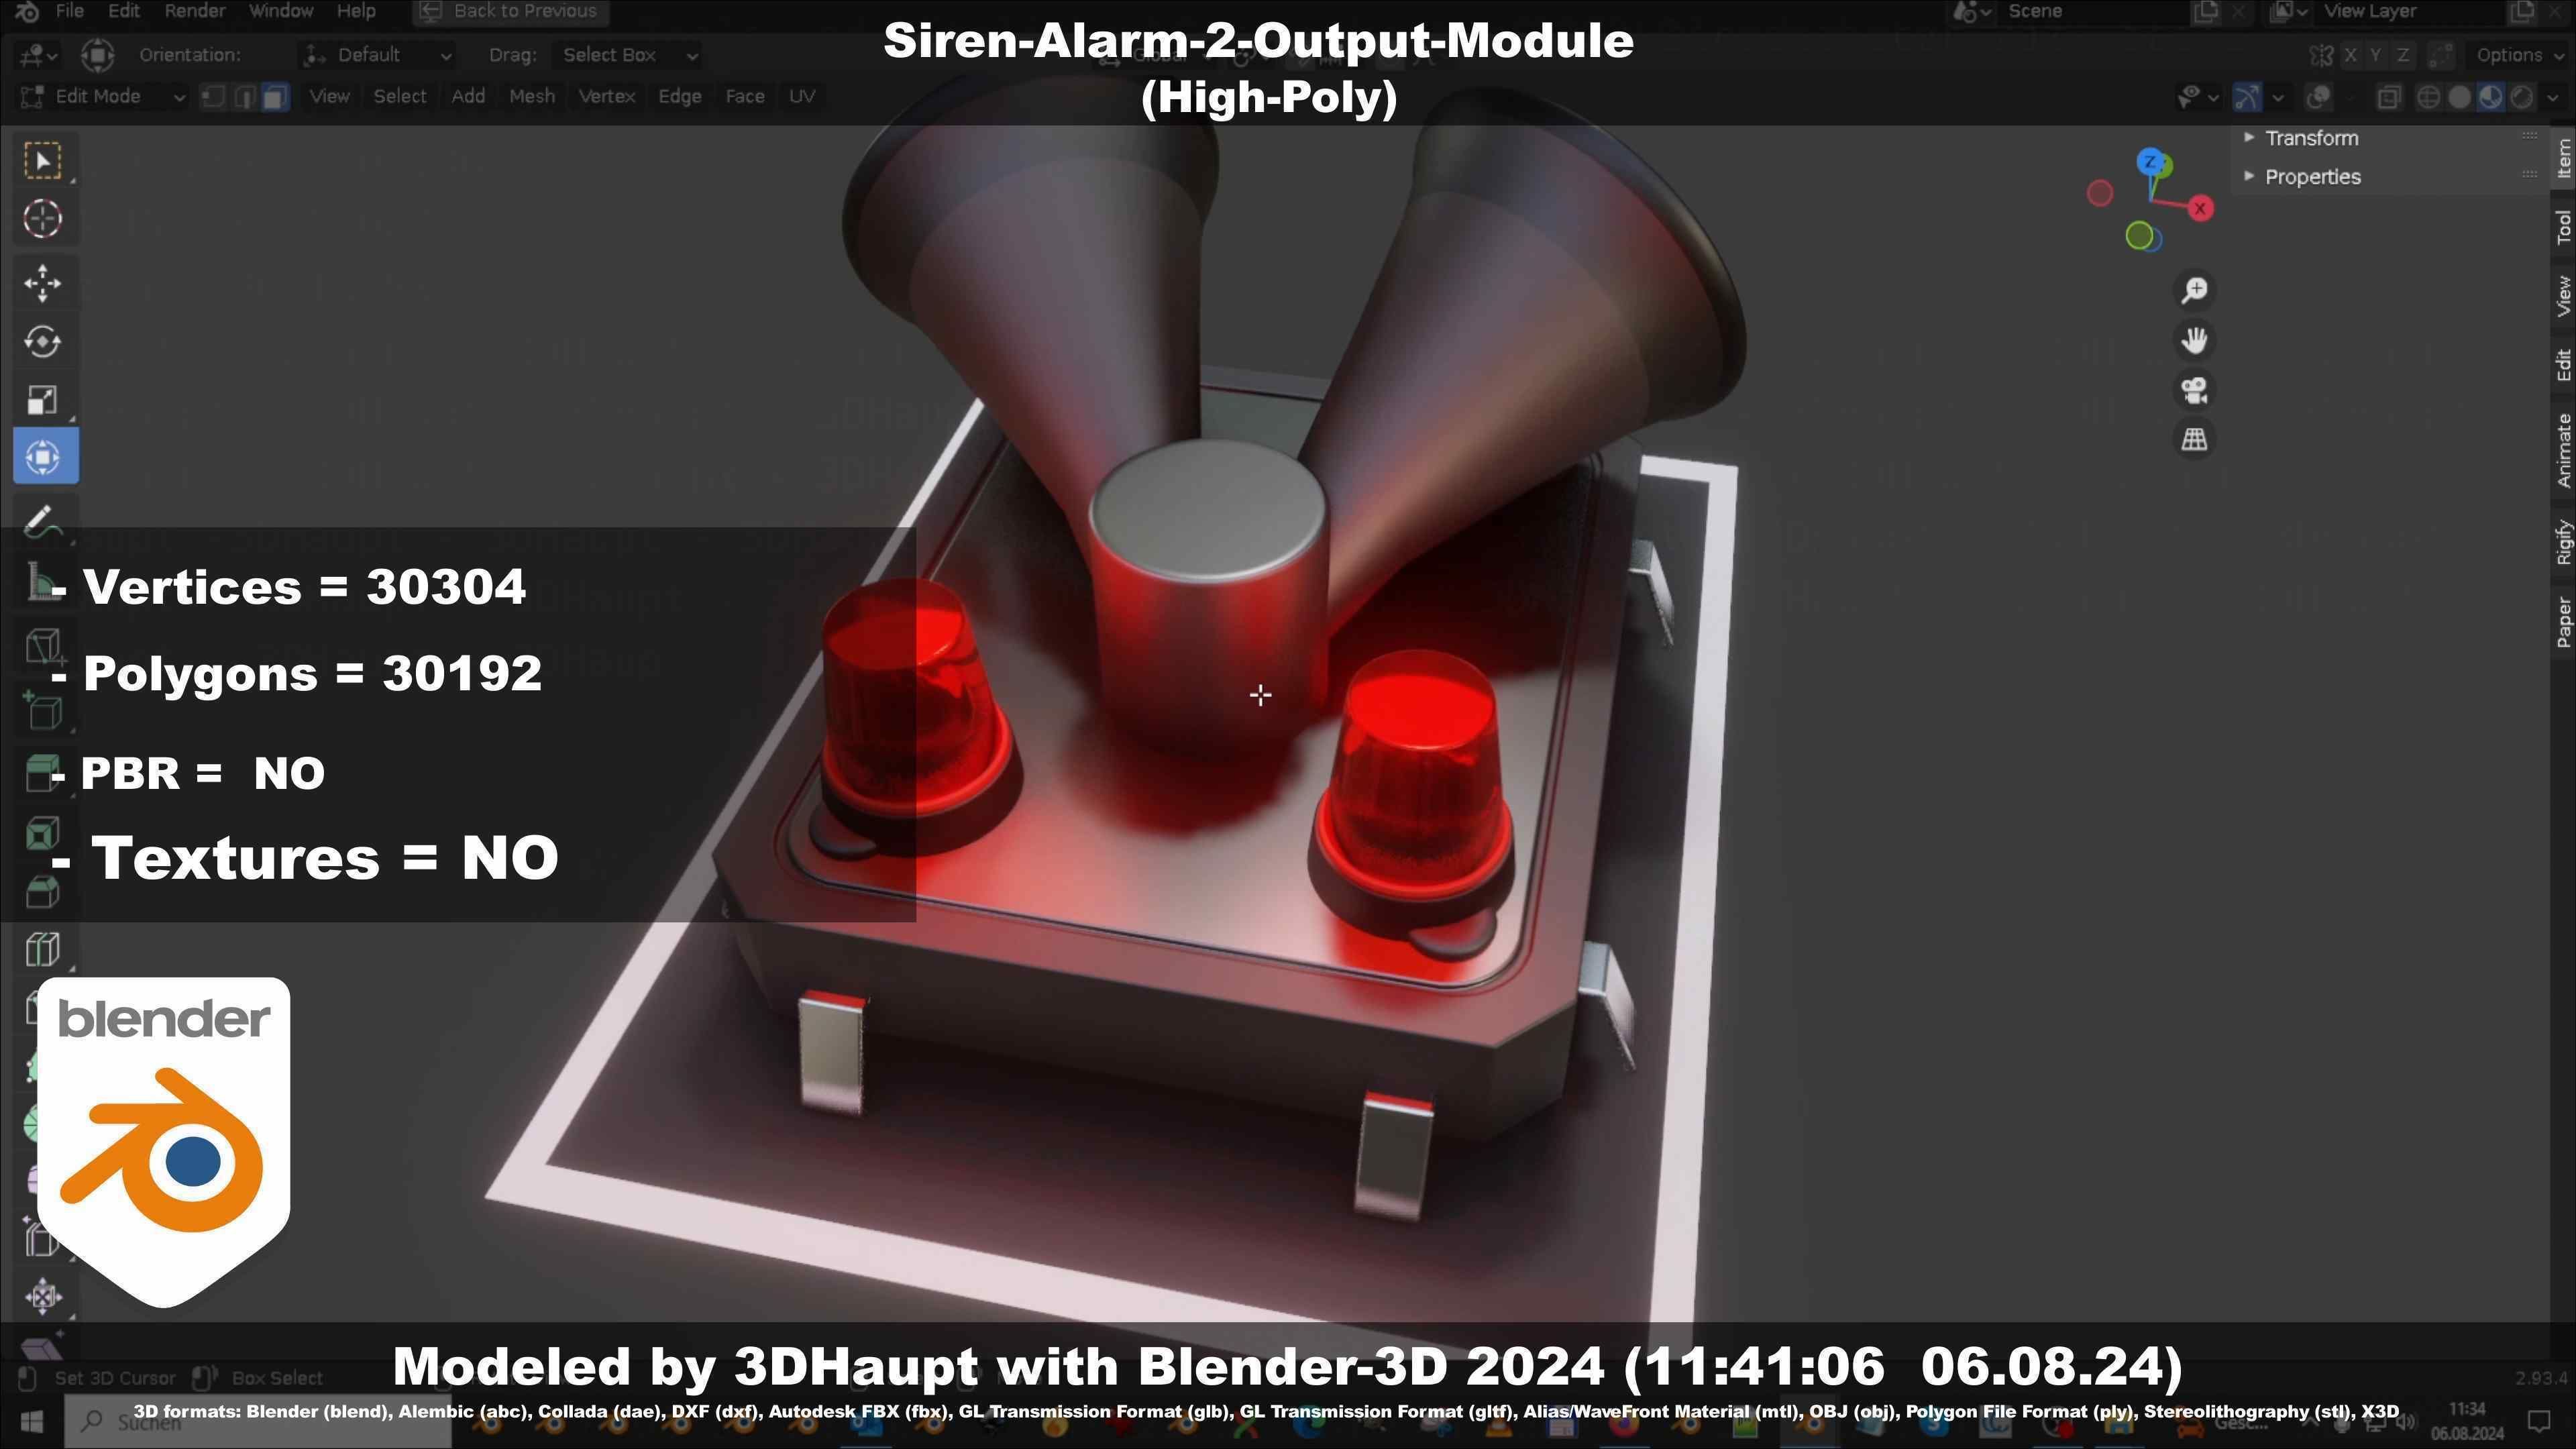2576x1449 pixels.
Task: Switch perspective/orthographic grid icon
Action: [2194, 439]
